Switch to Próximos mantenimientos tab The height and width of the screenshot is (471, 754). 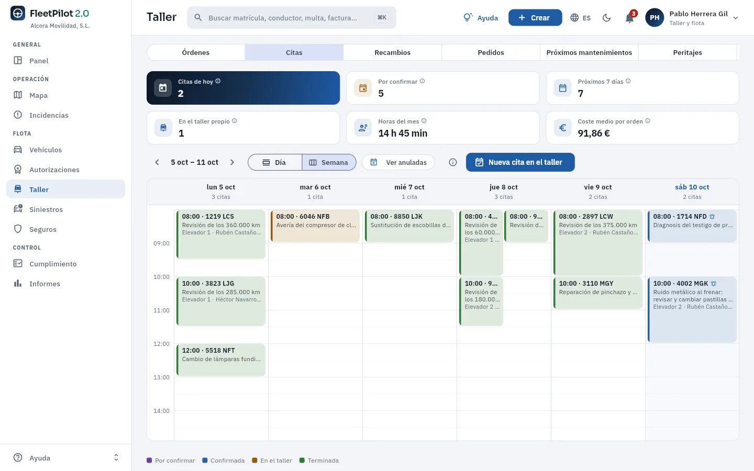point(590,52)
